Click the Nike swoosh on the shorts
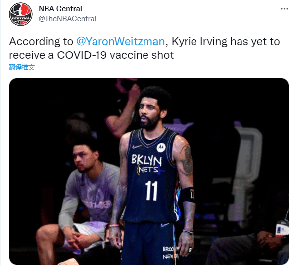This screenshot has width=289, height=266. pos(165,225)
